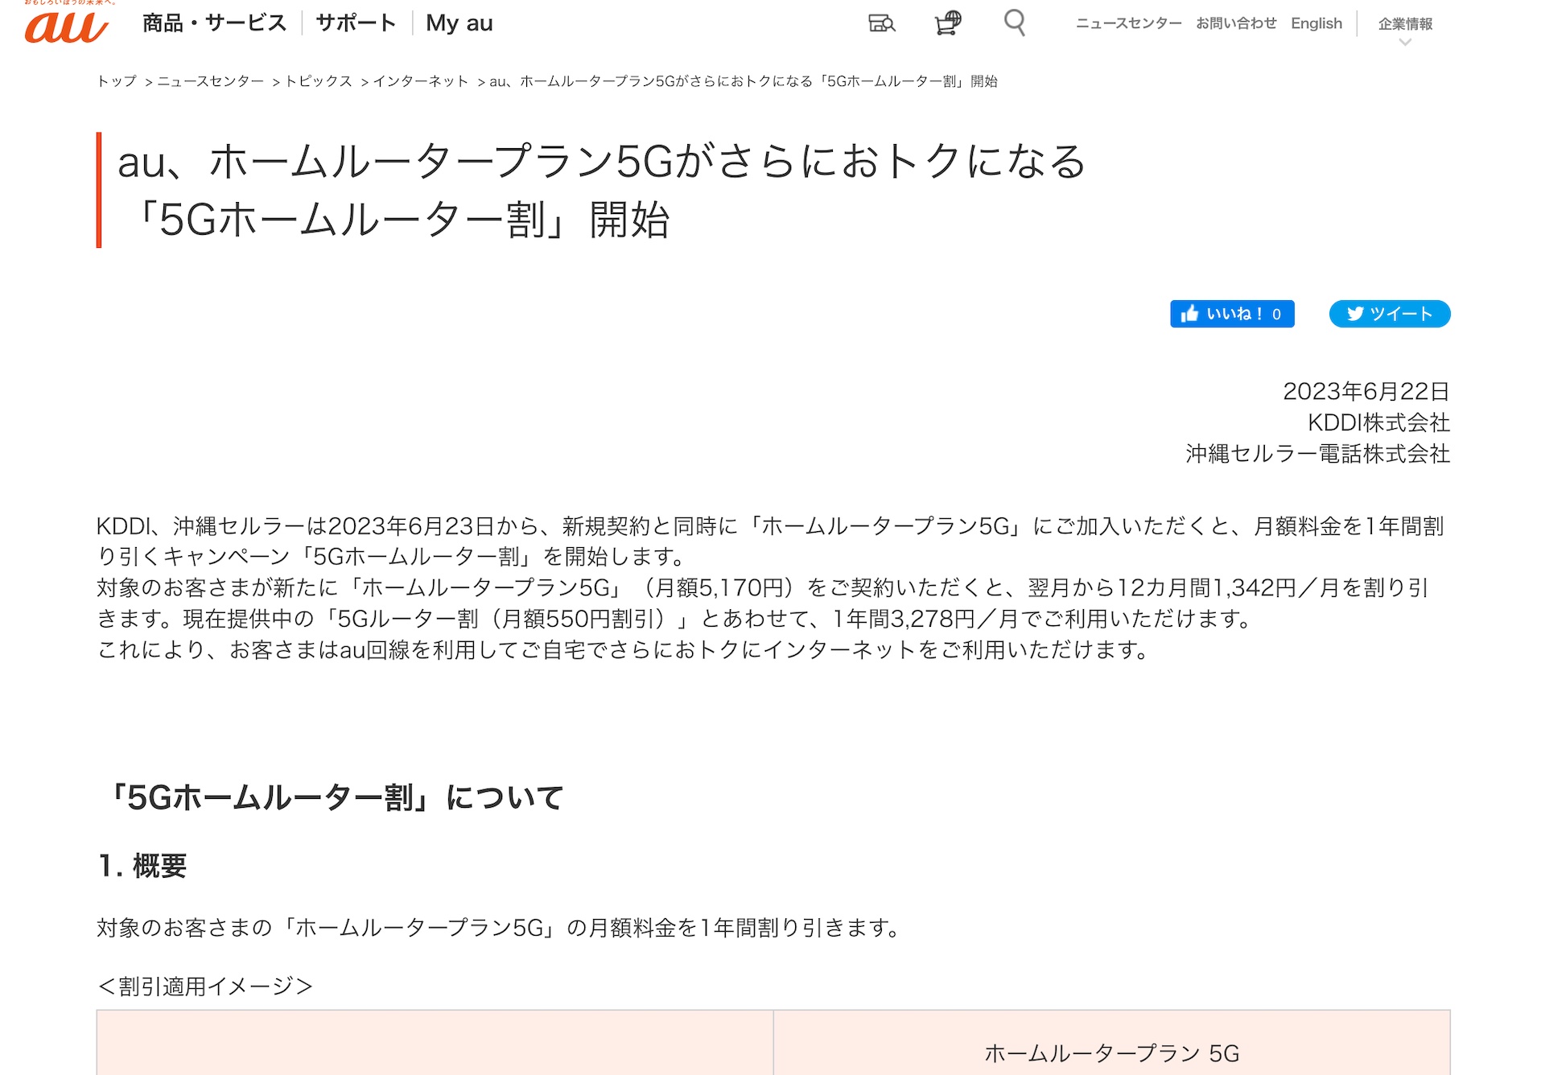Viewport: 1545px width, 1075px height.
Task: Click the chevron below 企業情報
Action: 1405,43
